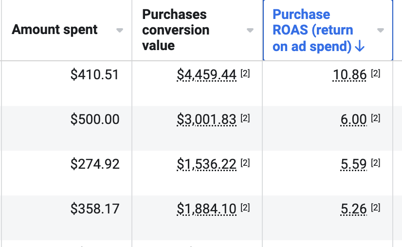402x247 pixels.
Task: Click the descending sort arrow on ROAS
Action: pos(360,47)
